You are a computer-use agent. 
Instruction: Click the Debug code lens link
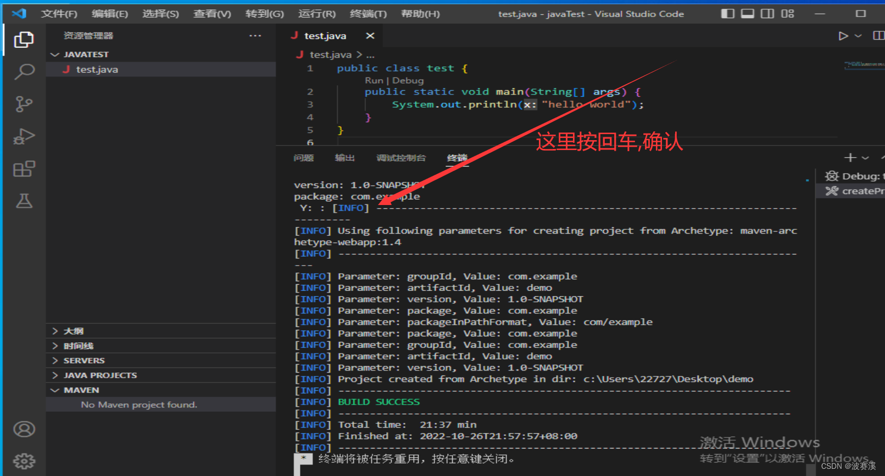pos(408,80)
